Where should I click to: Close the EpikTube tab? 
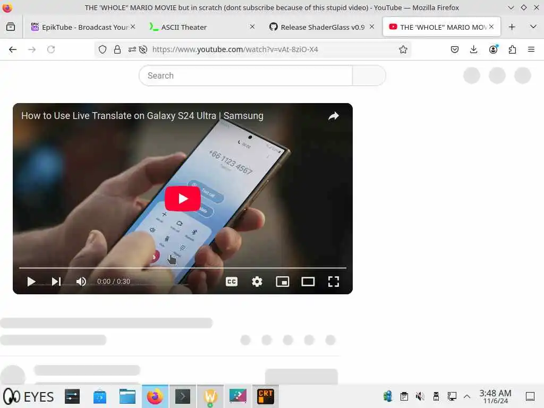click(x=133, y=27)
